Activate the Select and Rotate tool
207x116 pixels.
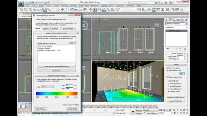click(x=67, y=10)
